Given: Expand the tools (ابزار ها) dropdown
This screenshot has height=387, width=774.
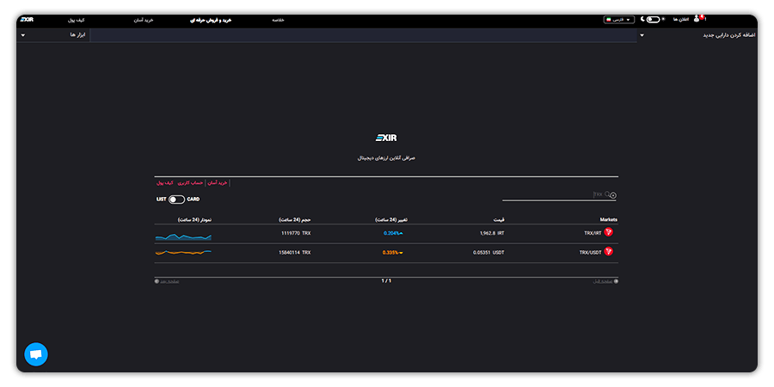Looking at the screenshot, I should coord(22,35).
